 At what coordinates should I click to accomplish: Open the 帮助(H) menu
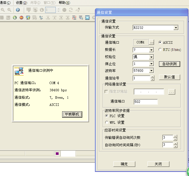[x=64, y=3]
